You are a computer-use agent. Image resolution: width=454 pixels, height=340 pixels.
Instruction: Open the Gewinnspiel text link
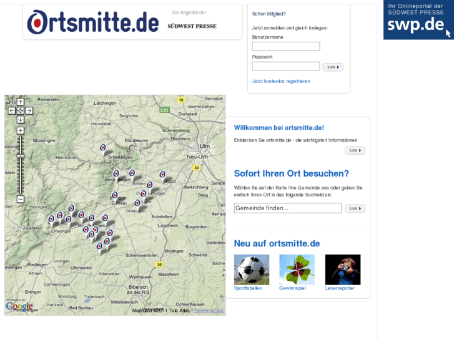[x=292, y=288]
